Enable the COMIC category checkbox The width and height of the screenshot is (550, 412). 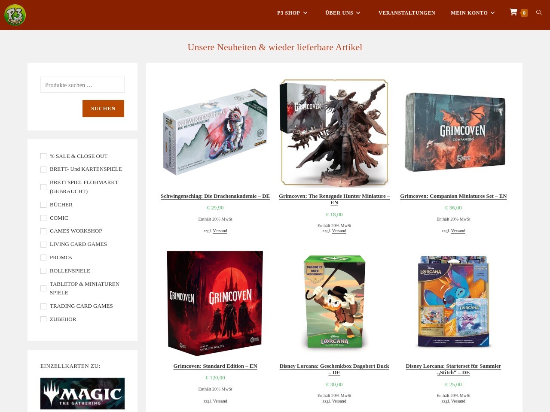pyautogui.click(x=43, y=218)
